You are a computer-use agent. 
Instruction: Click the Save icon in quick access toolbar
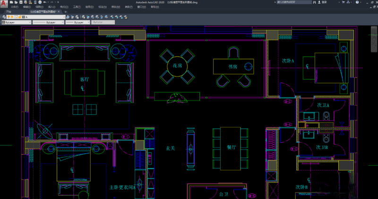[x=20, y=2]
